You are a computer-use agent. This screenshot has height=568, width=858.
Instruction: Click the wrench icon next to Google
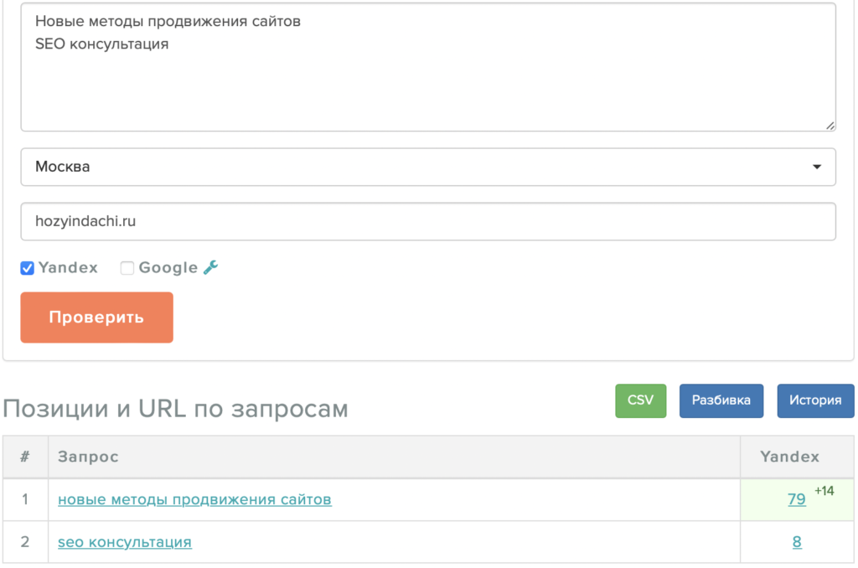(210, 267)
